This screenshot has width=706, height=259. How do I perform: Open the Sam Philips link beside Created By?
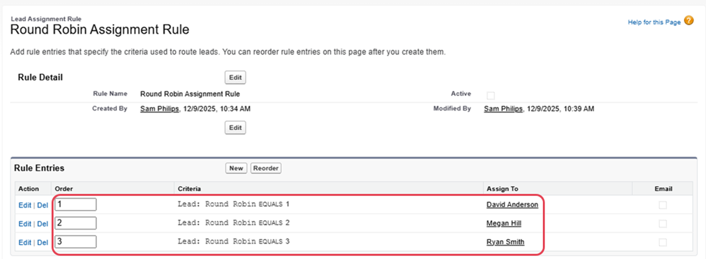point(159,109)
